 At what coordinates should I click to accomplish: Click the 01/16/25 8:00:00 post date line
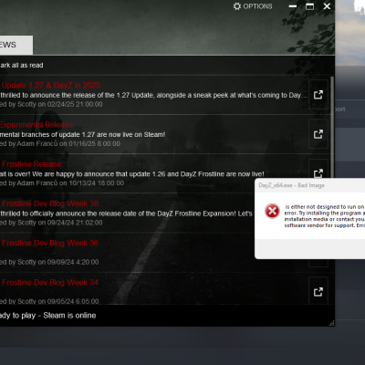[x=60, y=144]
